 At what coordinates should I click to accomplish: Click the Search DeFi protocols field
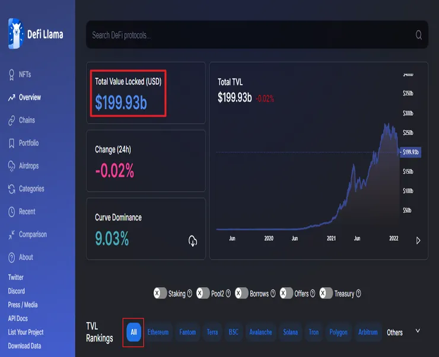257,35
